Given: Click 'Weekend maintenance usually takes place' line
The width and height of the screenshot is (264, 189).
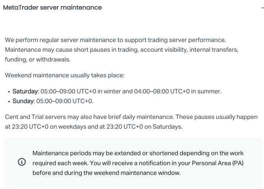Looking at the screenshot, I should pyautogui.click(x=65, y=75).
